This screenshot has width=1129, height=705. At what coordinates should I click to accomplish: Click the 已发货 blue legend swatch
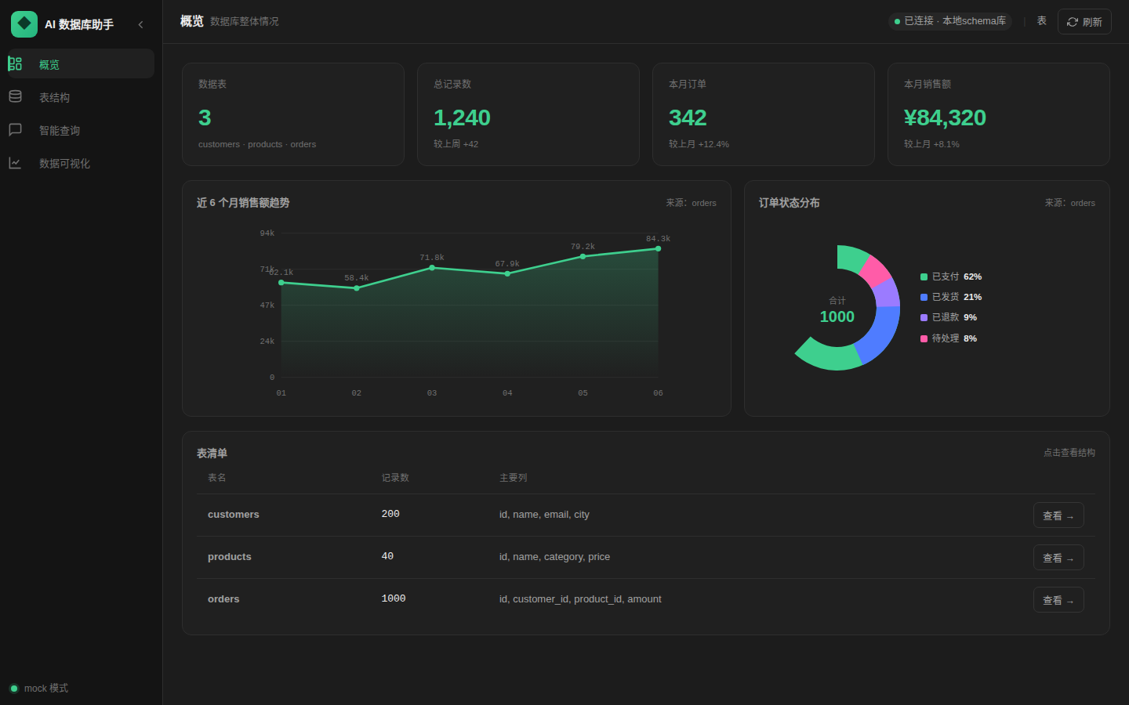coord(924,297)
